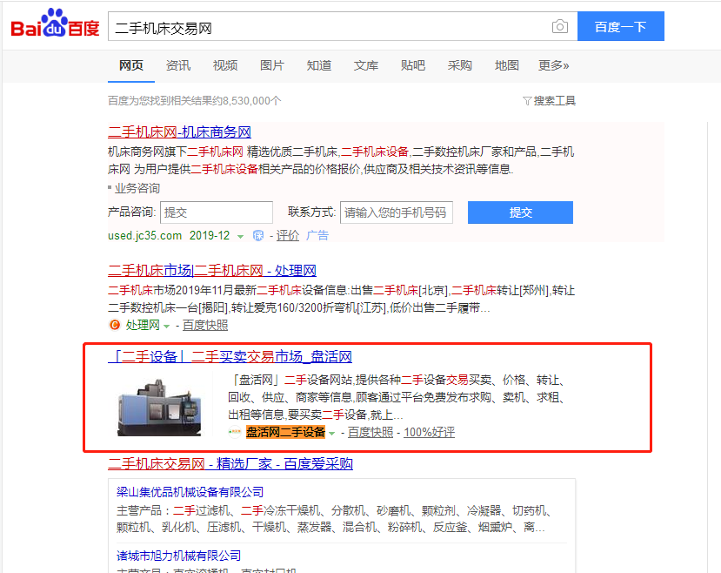Visit used.jc35.com URL link
721x573 pixels.
pos(145,236)
